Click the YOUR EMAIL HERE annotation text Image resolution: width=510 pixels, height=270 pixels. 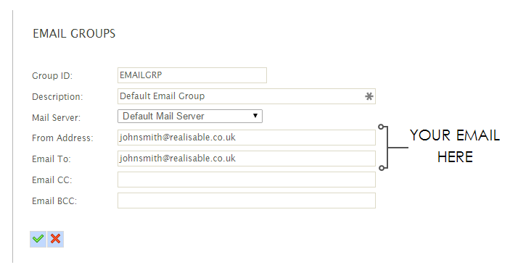(x=455, y=146)
